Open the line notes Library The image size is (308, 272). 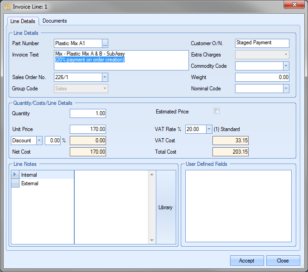(x=165, y=207)
